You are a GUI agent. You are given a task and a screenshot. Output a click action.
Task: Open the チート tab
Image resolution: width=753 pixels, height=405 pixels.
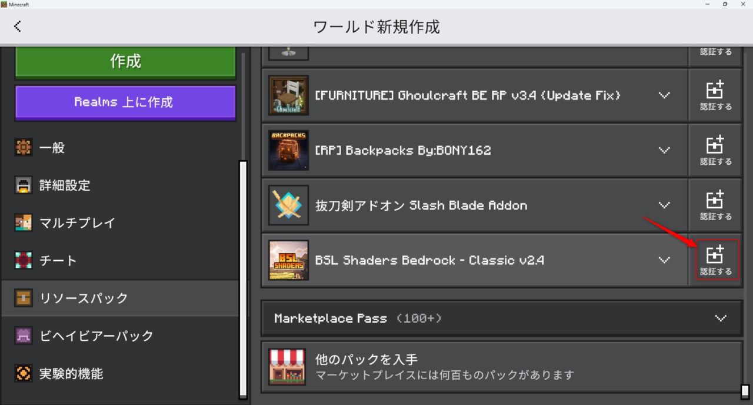tap(121, 260)
